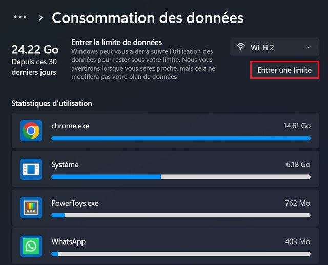Click the Consommation des données page title

pyautogui.click(x=148, y=18)
